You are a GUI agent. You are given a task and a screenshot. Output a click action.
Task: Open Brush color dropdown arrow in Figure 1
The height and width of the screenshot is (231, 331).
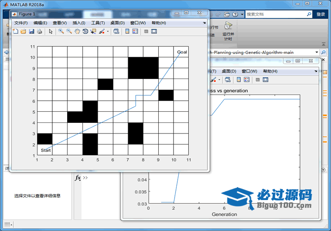click(108, 31)
